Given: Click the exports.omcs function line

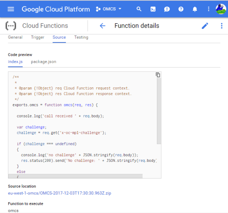Looking at the screenshot, I should pyautogui.click(x=55, y=105).
